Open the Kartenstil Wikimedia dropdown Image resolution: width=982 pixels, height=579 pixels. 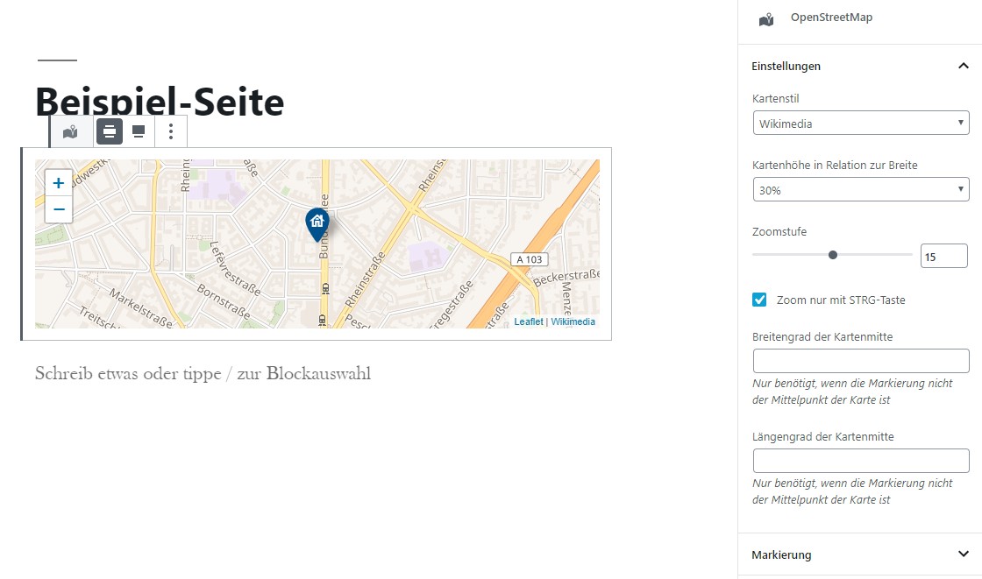(x=860, y=123)
